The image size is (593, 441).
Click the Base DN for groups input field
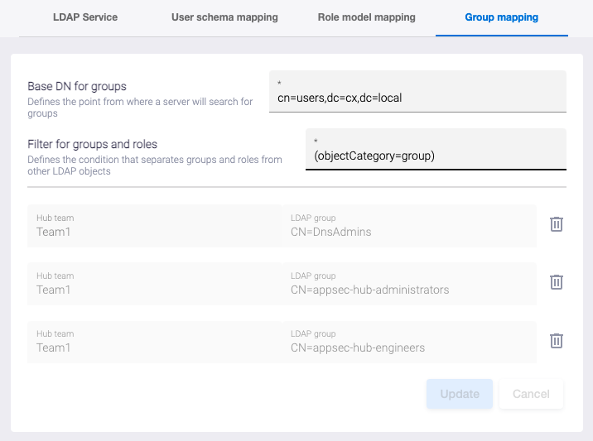(417, 98)
